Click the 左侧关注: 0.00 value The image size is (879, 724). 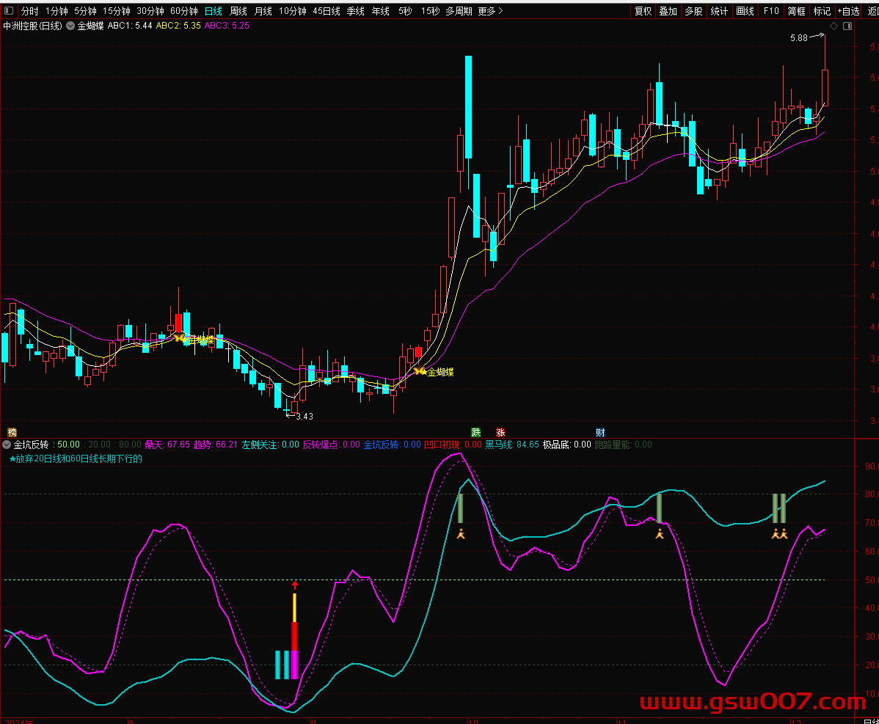(x=270, y=445)
